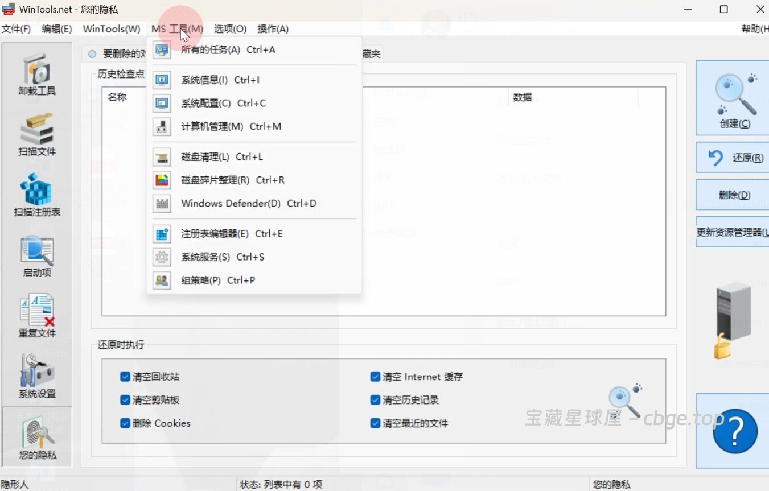Choose 所有的任务(A) Ctrl+A menu entry
769x491 pixels.
pyautogui.click(x=254, y=50)
